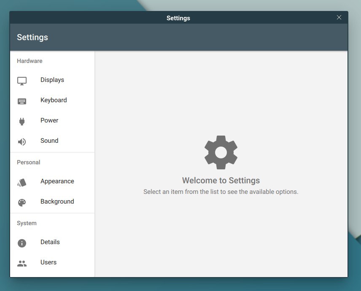This screenshot has height=291, width=361.
Task: Click the Settings header title text
Action: tap(32, 37)
